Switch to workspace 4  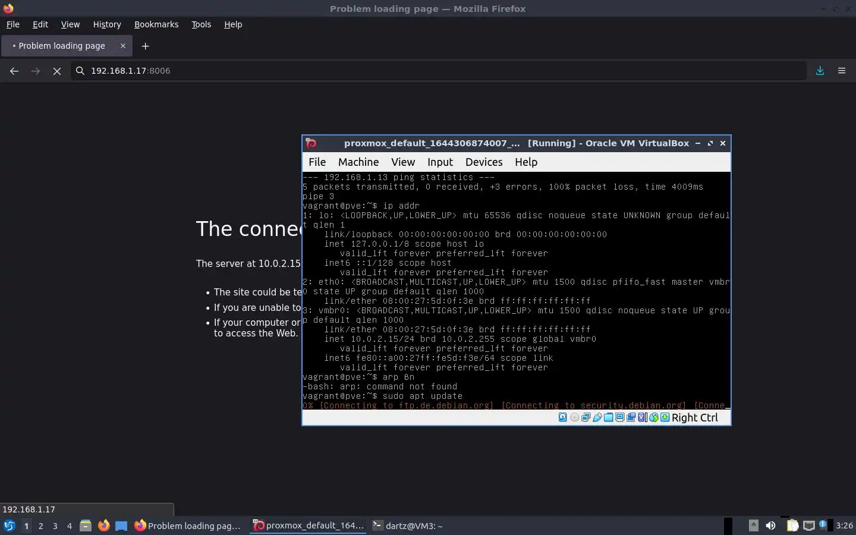(x=70, y=526)
